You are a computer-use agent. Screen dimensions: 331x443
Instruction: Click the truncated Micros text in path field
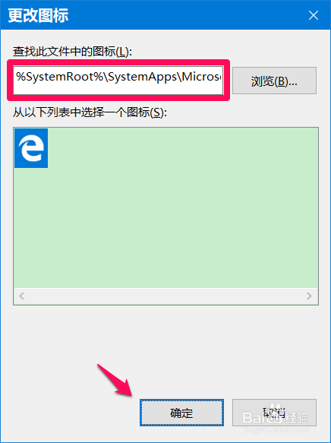point(201,77)
